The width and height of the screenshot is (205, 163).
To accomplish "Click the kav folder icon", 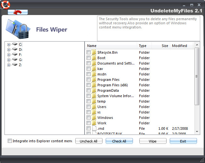I will click(x=94, y=69).
